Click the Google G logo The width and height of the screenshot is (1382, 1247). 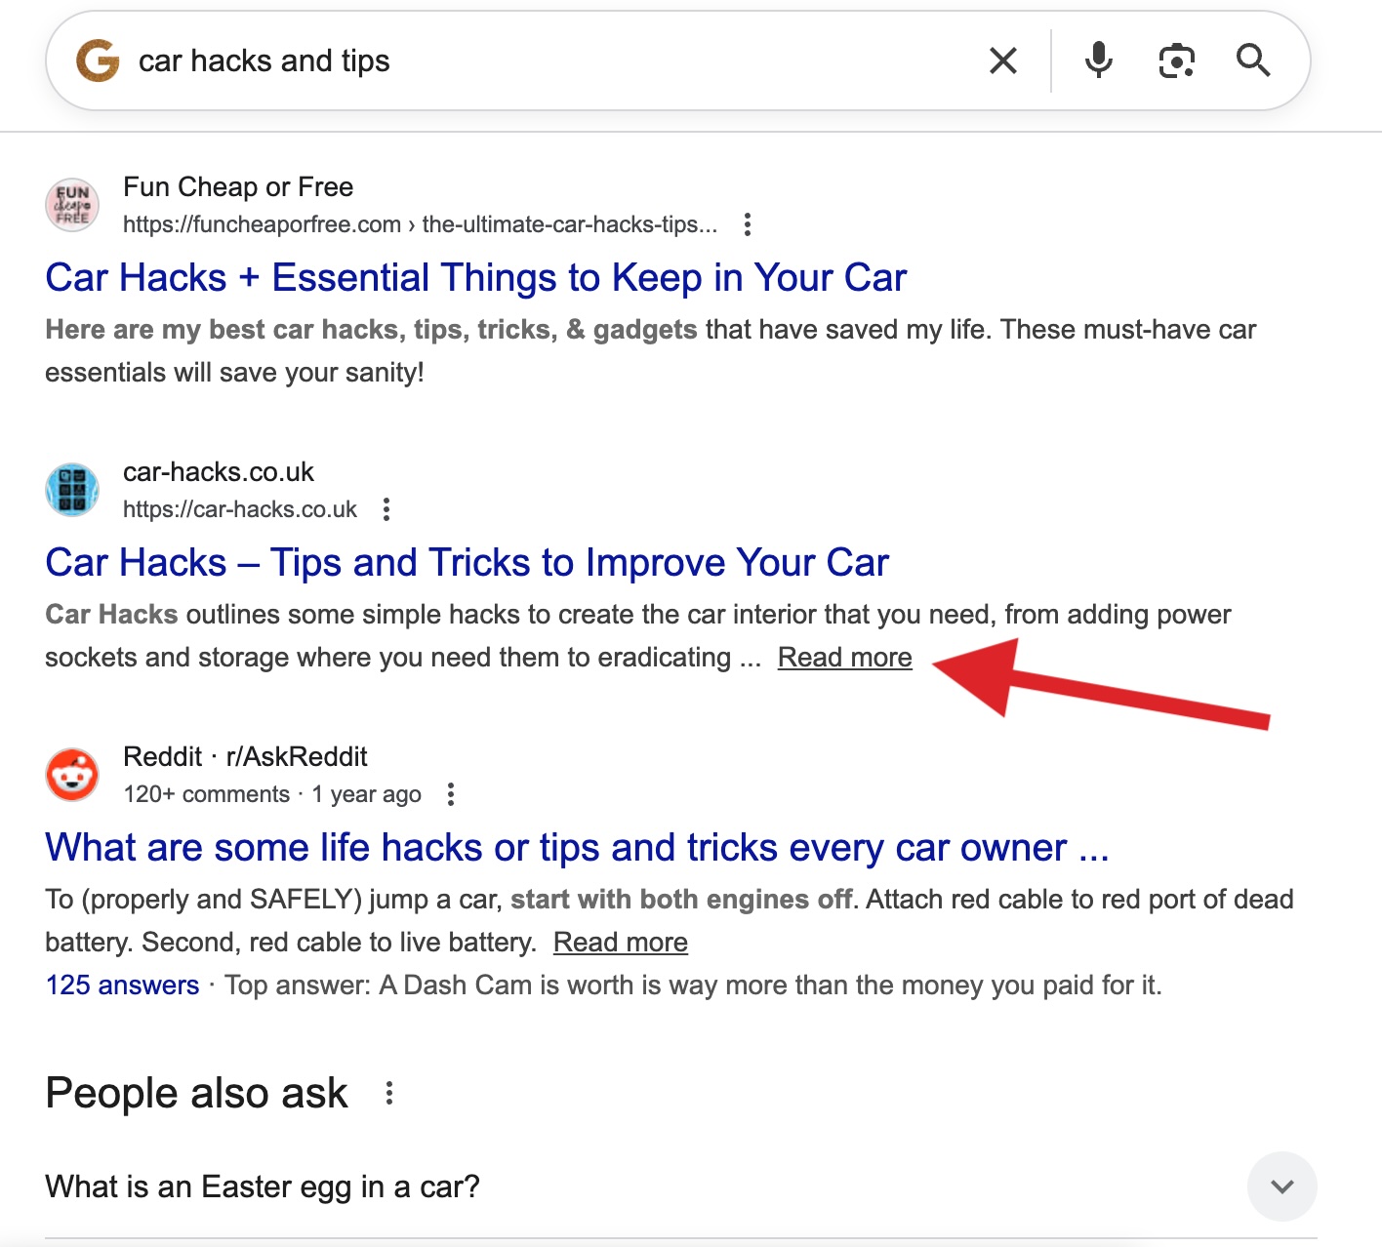click(x=98, y=60)
